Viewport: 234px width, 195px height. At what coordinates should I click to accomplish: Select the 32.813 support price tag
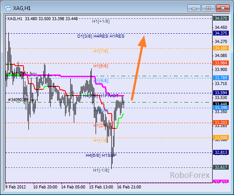point(221,152)
